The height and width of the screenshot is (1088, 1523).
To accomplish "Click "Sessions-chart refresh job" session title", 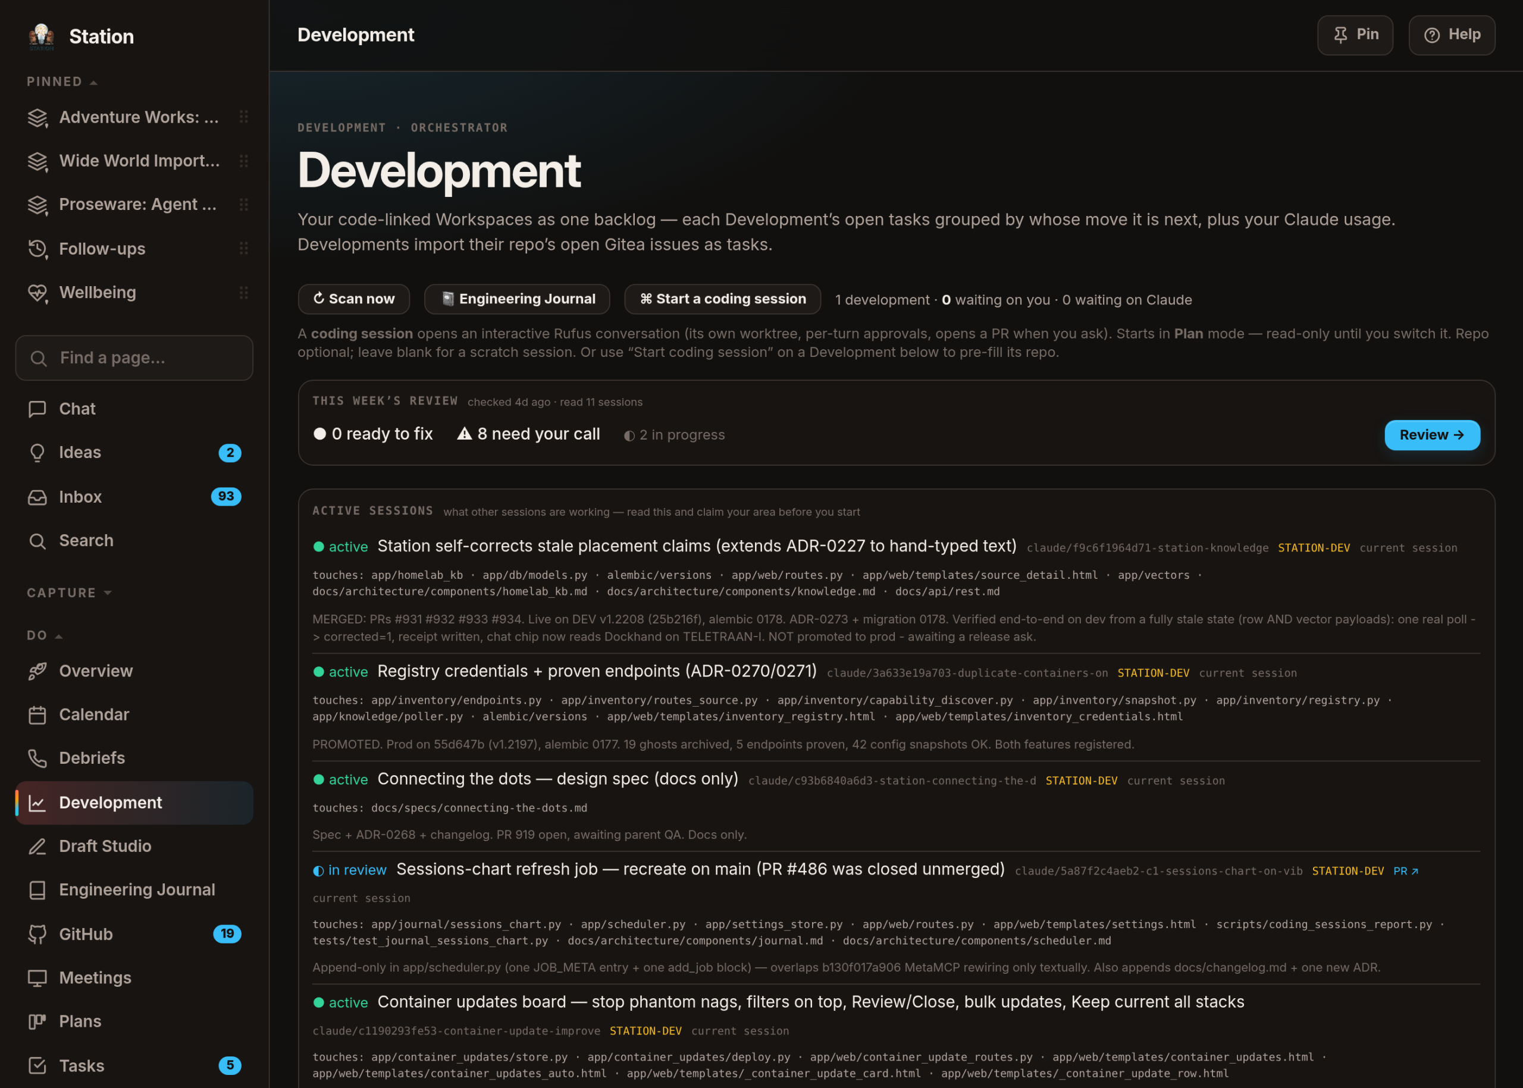I will point(700,870).
